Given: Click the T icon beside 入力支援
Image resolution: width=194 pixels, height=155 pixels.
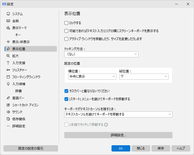Looking at the screenshot, I should [8, 63].
